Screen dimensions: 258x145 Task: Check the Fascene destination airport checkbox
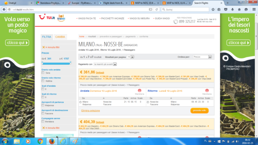tap(43, 114)
